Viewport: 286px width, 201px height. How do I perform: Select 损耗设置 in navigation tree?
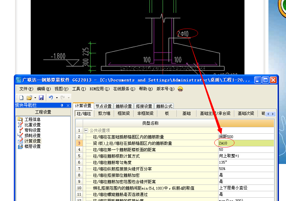click(32, 136)
